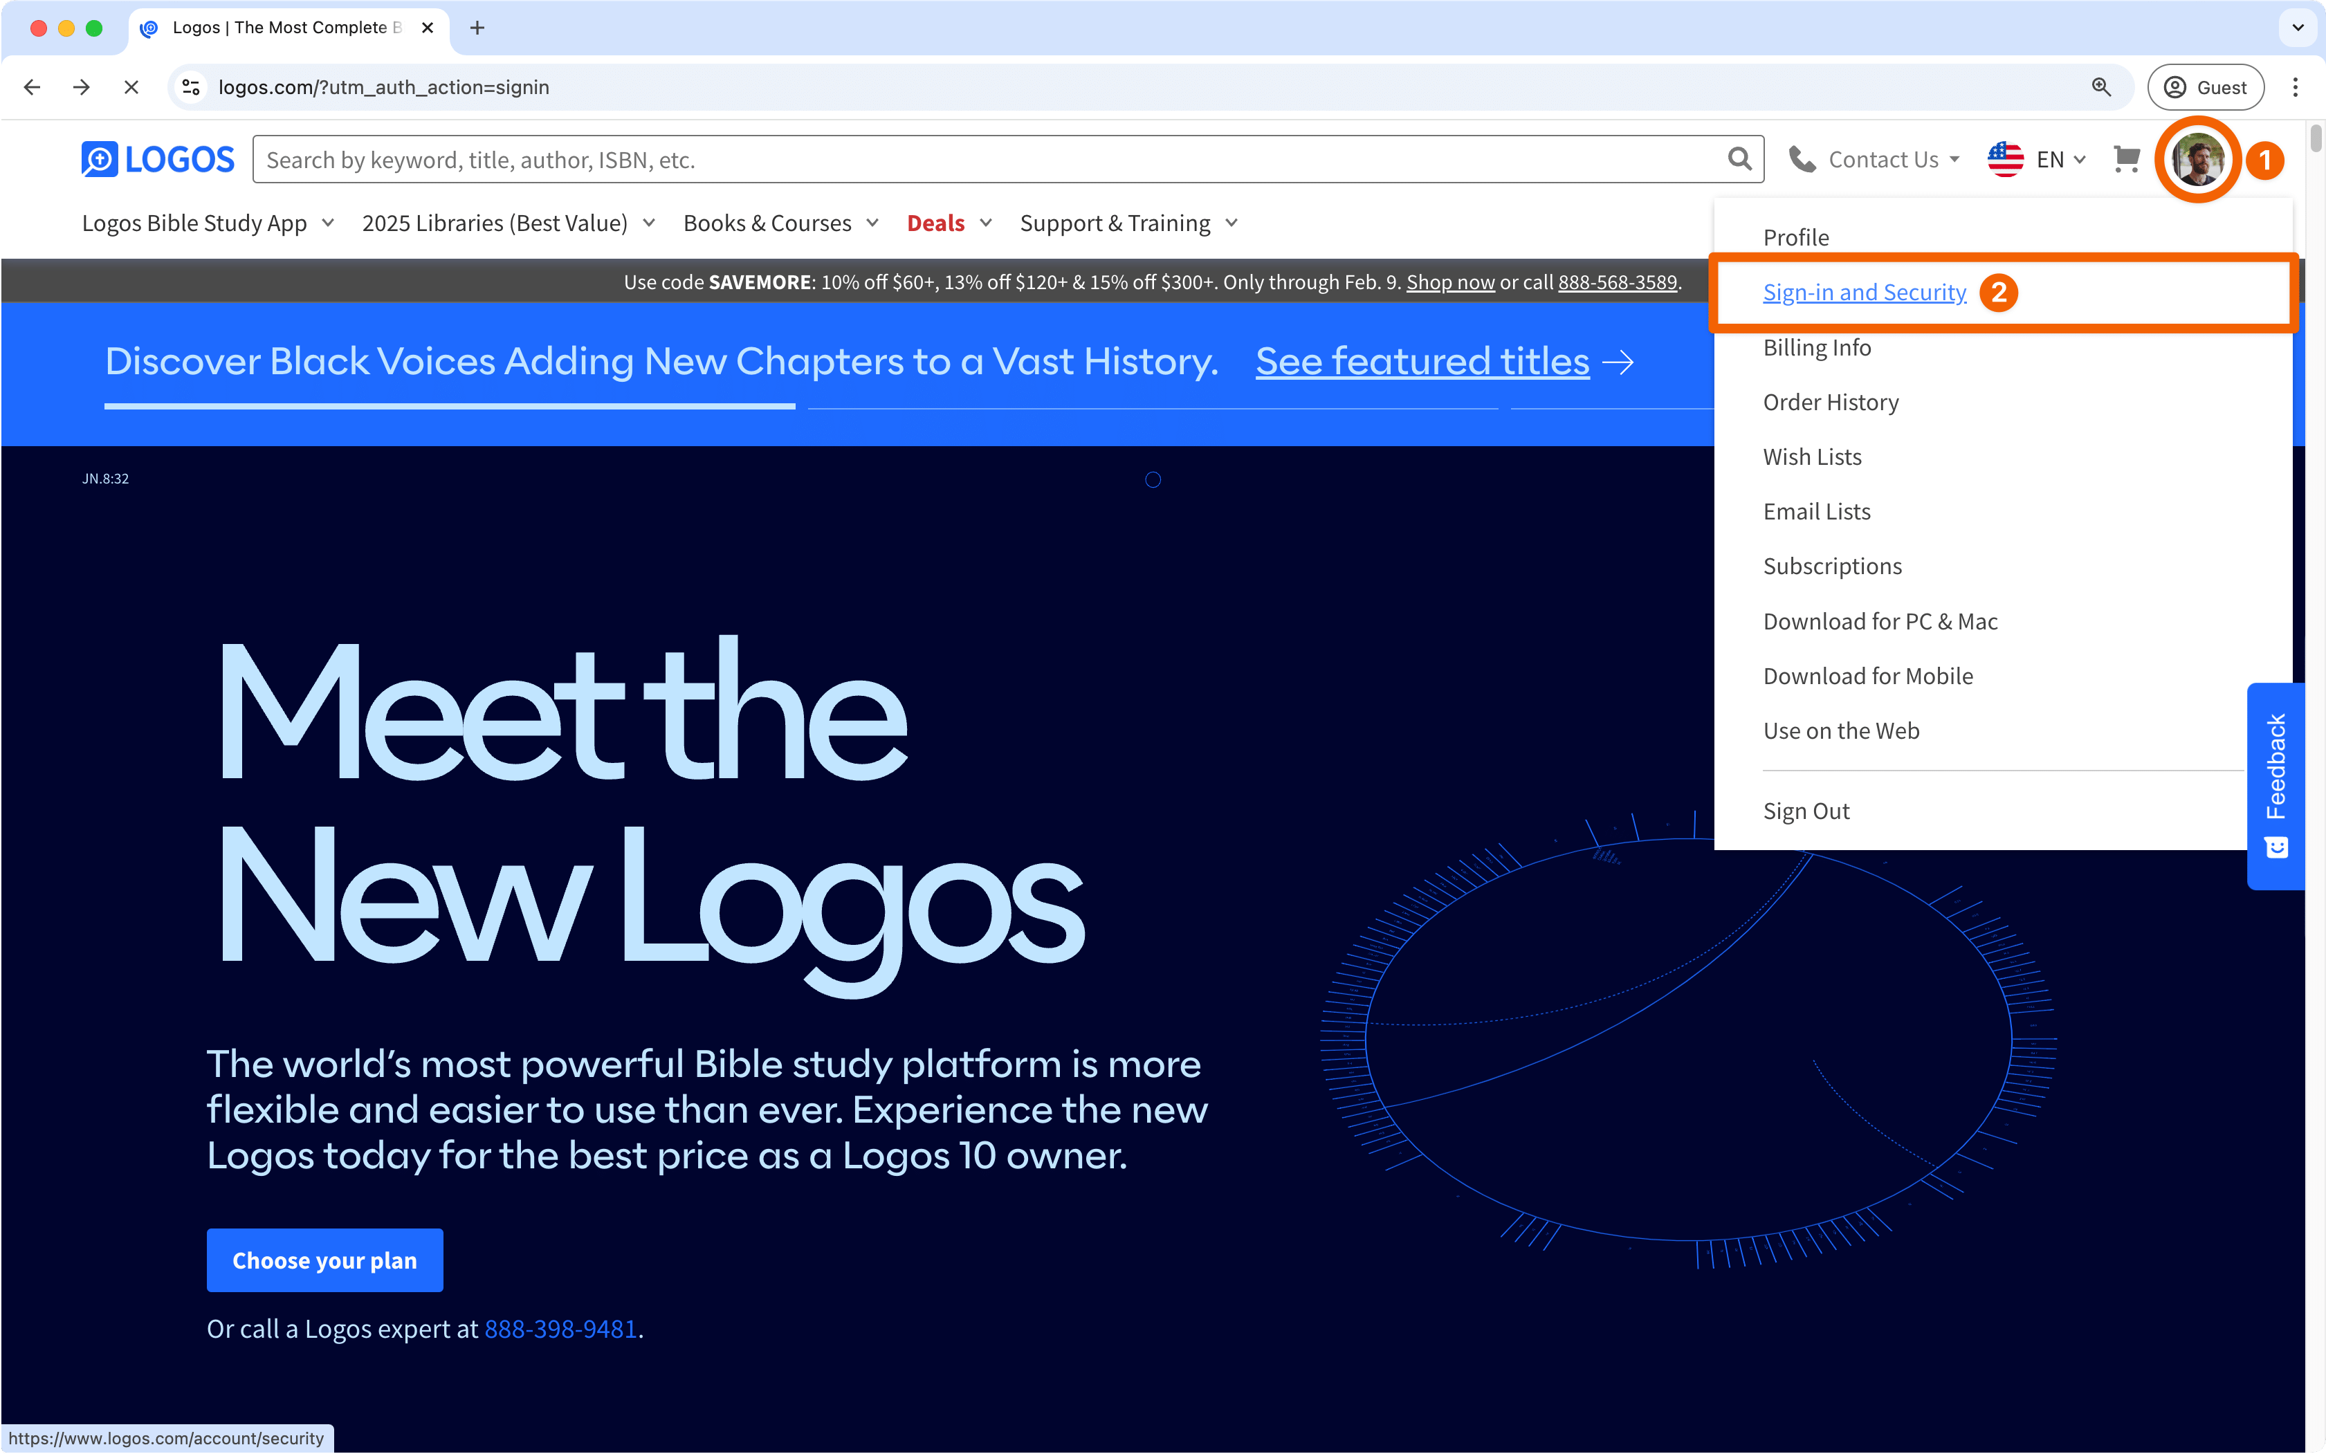Image resolution: width=2326 pixels, height=1454 pixels.
Task: Select Download for Mobile
Action: 1867,676
